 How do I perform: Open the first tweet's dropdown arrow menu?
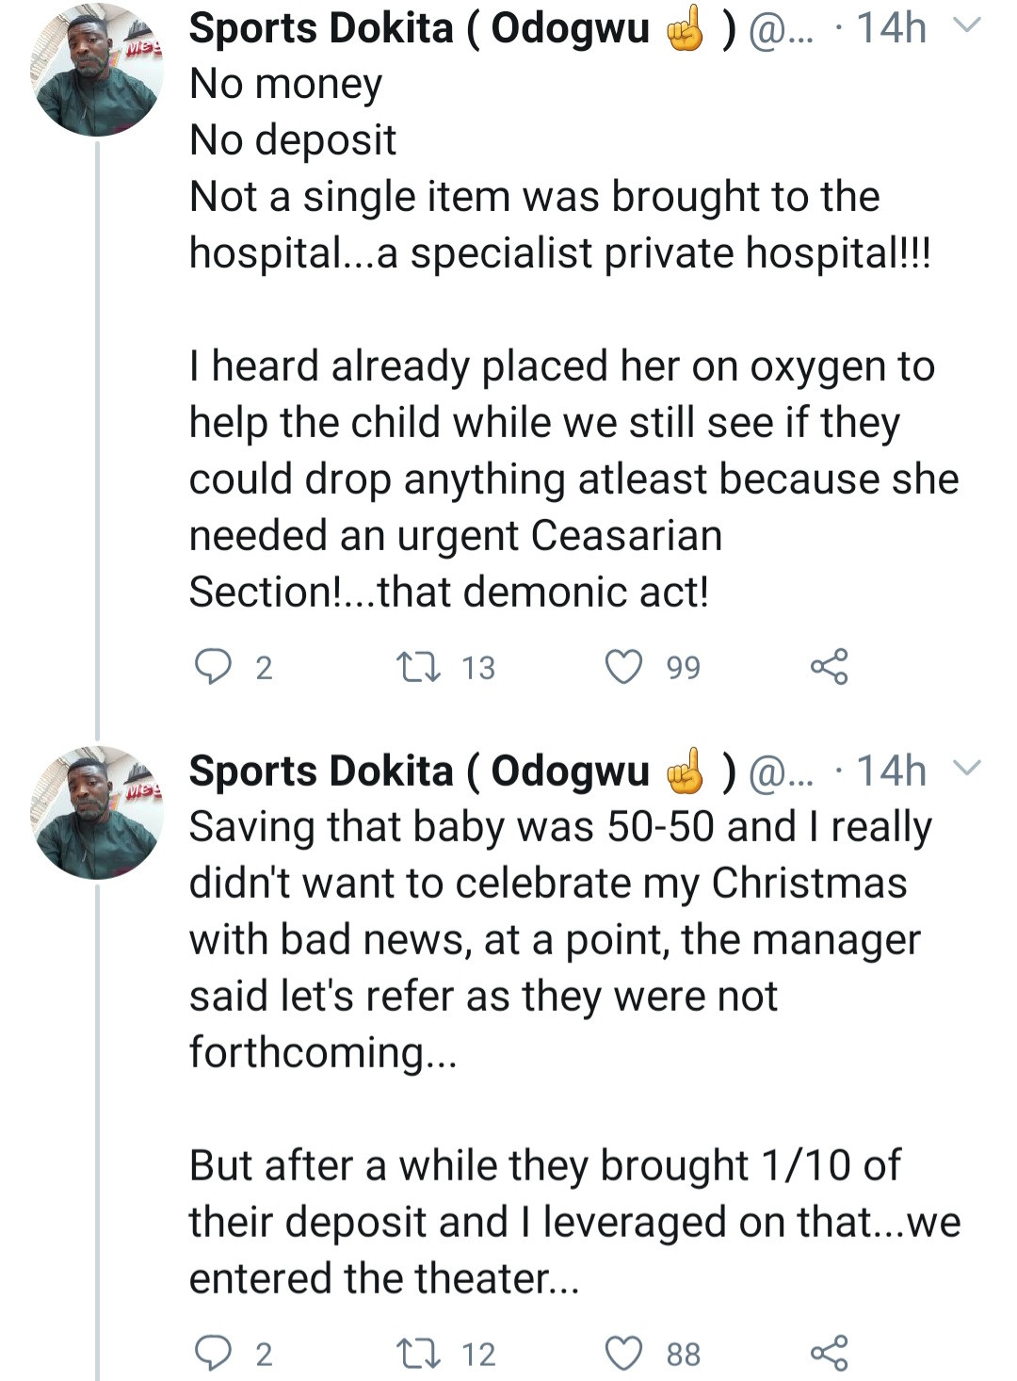point(968,27)
